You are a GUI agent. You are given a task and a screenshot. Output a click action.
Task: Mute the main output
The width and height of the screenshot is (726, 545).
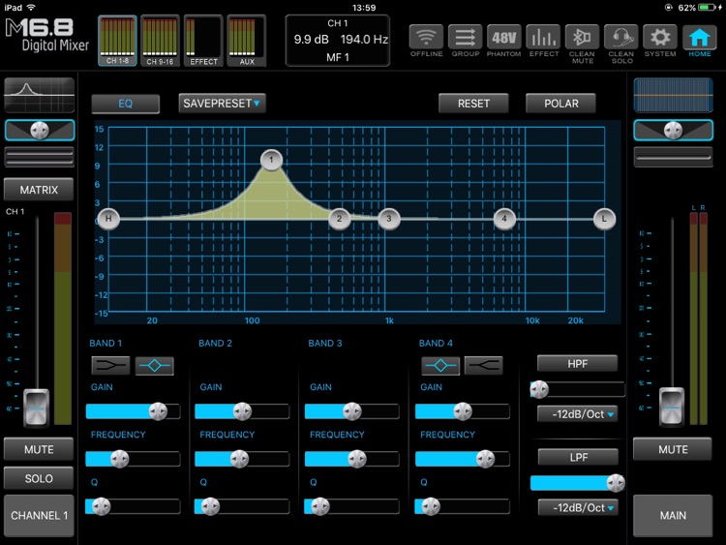point(673,449)
